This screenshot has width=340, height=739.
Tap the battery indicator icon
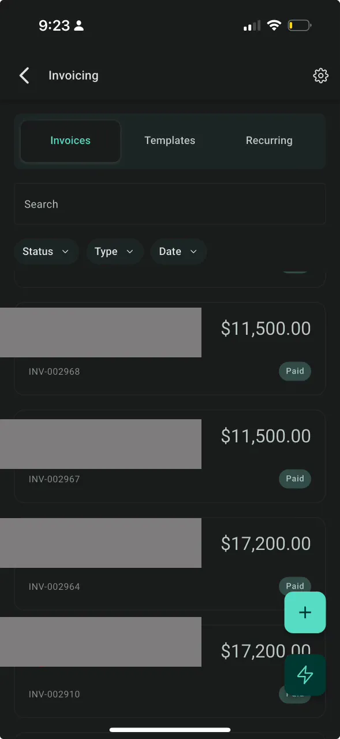click(x=300, y=25)
